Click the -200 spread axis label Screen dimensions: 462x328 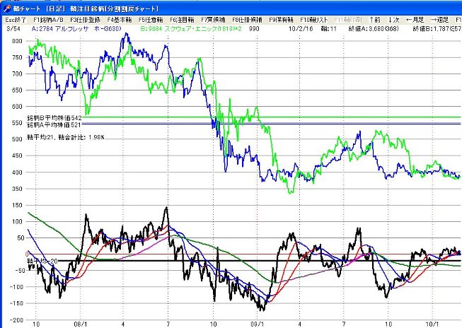coord(16,320)
